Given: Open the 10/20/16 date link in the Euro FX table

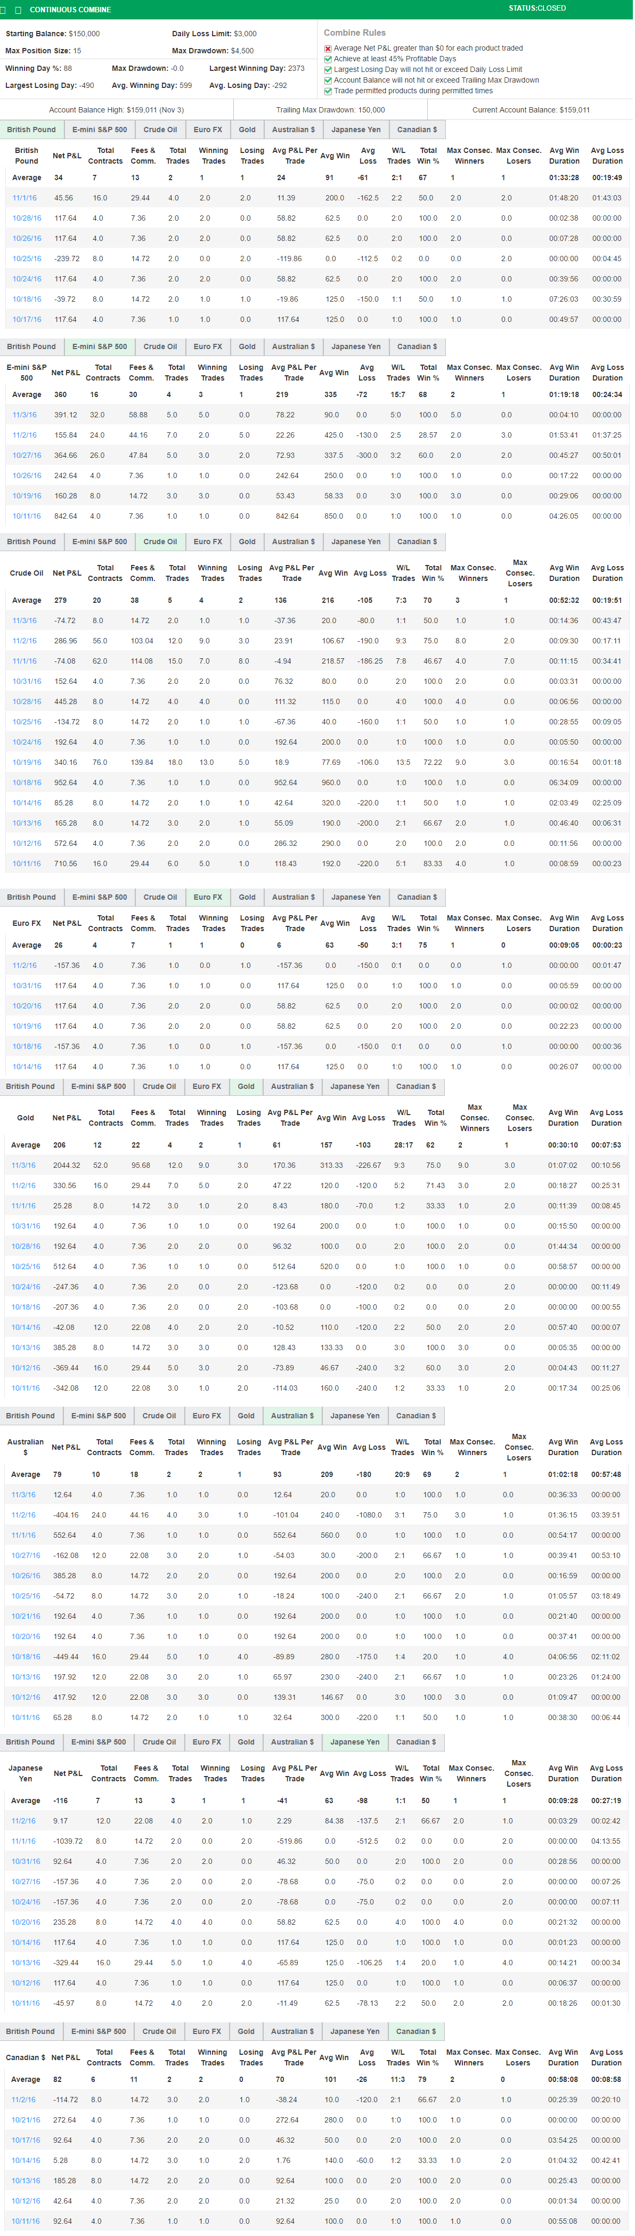Looking at the screenshot, I should (x=26, y=1006).
